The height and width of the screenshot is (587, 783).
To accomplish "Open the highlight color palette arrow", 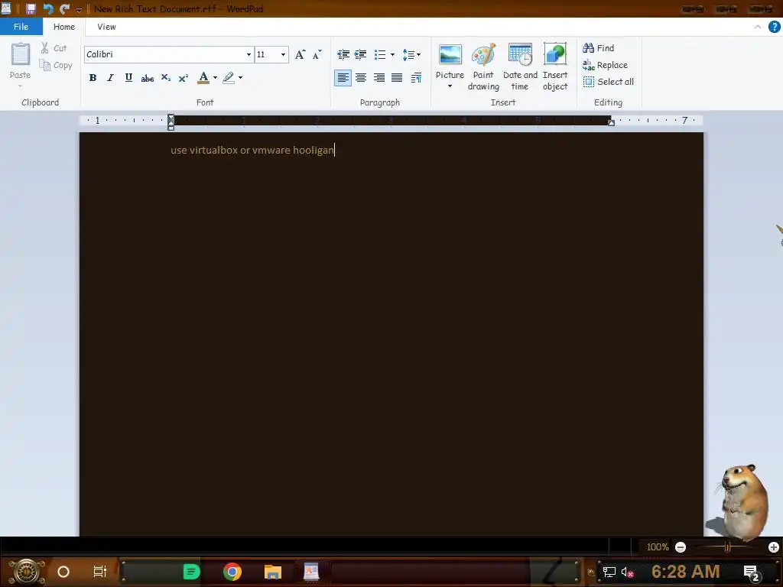I will coord(241,77).
